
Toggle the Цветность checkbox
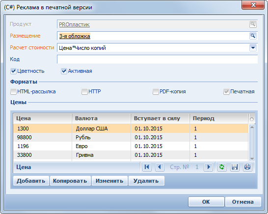click(x=13, y=71)
